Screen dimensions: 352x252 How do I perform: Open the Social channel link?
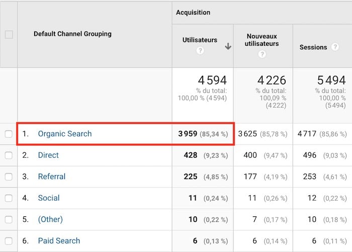(x=49, y=198)
